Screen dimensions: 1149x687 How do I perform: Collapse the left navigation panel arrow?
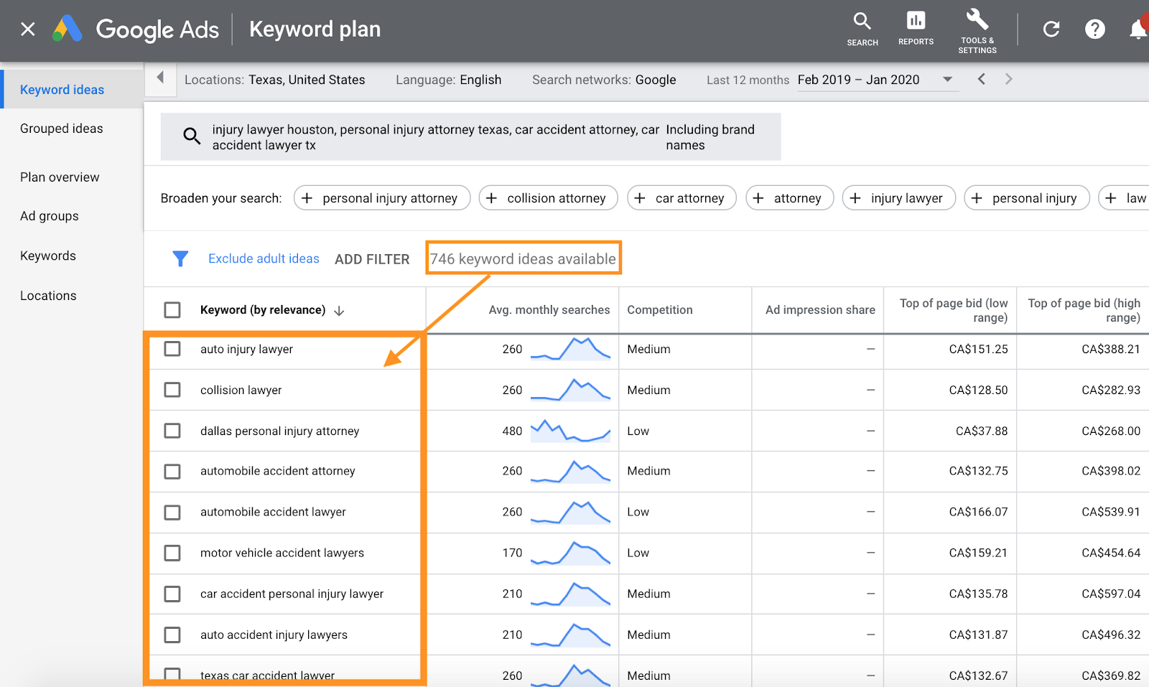160,78
